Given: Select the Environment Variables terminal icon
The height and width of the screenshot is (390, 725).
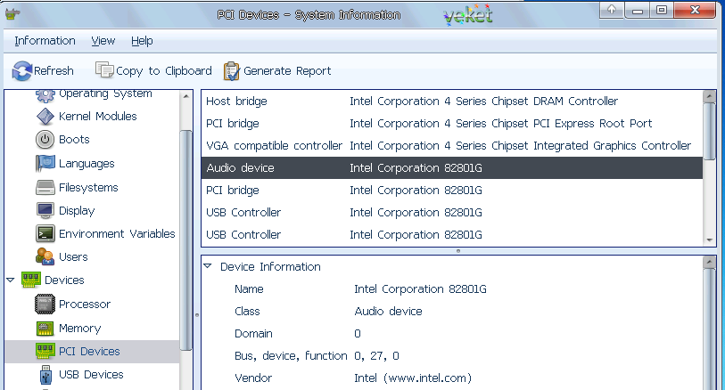Looking at the screenshot, I should pos(45,233).
